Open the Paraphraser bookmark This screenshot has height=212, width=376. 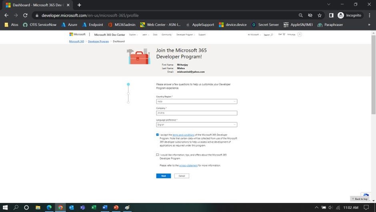pos(330,25)
